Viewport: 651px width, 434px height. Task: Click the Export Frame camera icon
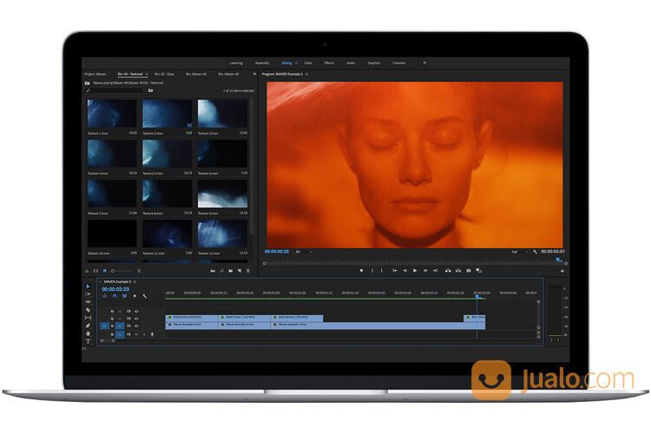tap(469, 270)
